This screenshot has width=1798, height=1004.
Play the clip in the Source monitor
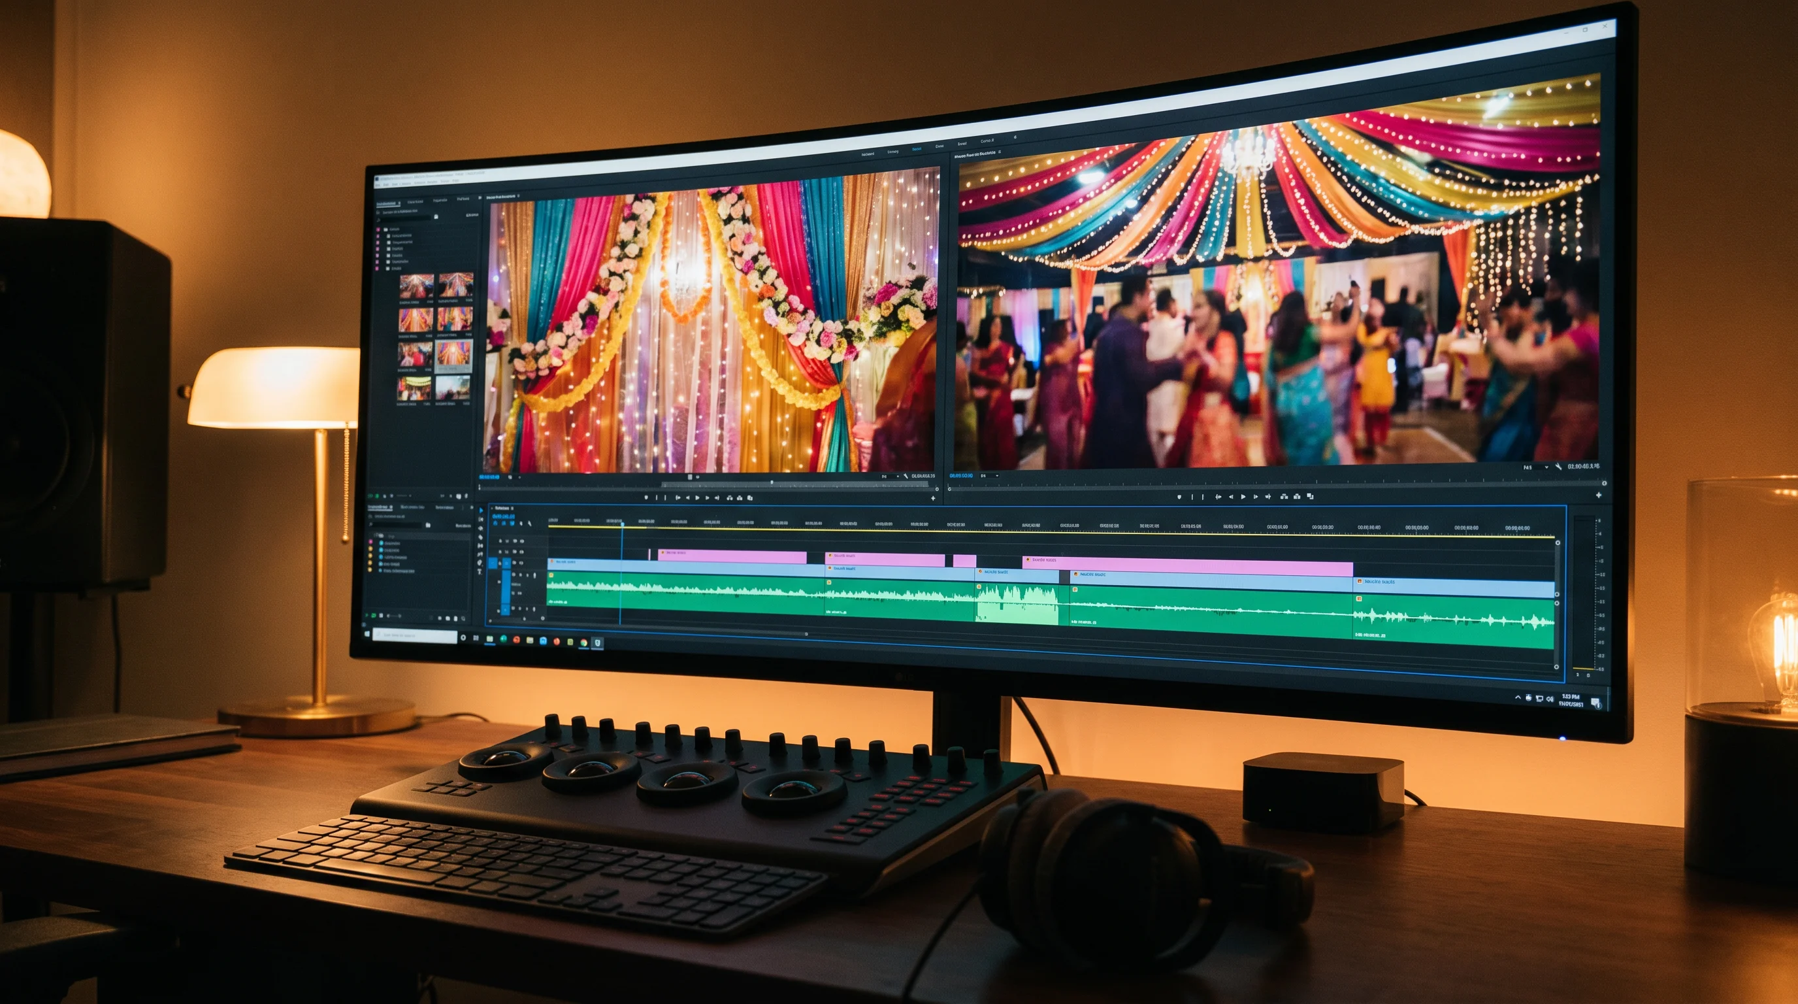click(x=697, y=498)
